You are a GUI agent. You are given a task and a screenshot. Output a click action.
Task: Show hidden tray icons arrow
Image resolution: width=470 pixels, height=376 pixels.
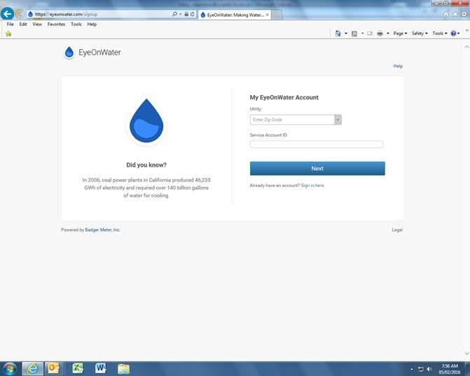coord(412,369)
